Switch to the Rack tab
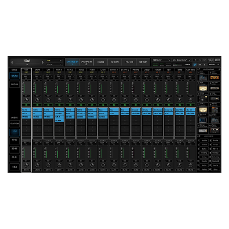The width and height of the screenshot is (229, 229). coord(101,62)
